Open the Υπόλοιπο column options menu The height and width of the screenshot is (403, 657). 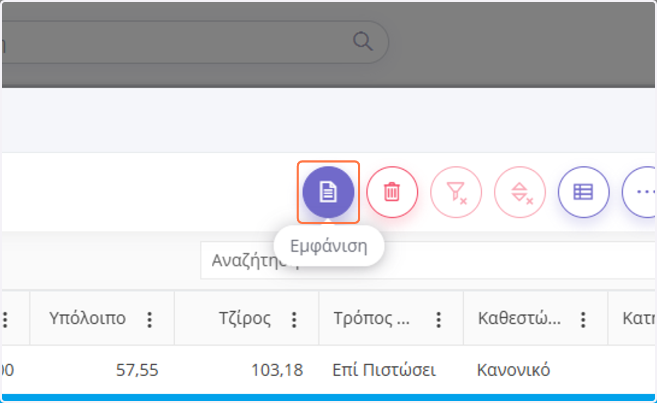[150, 319]
